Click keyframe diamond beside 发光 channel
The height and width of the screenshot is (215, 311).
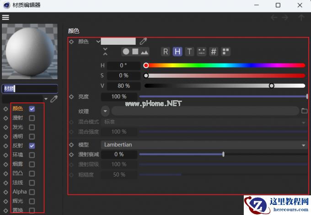[x=6, y=127]
